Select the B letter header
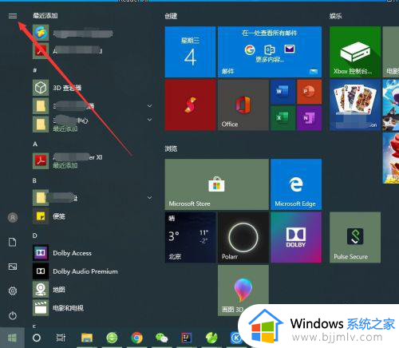399x348 pixels. [34, 180]
